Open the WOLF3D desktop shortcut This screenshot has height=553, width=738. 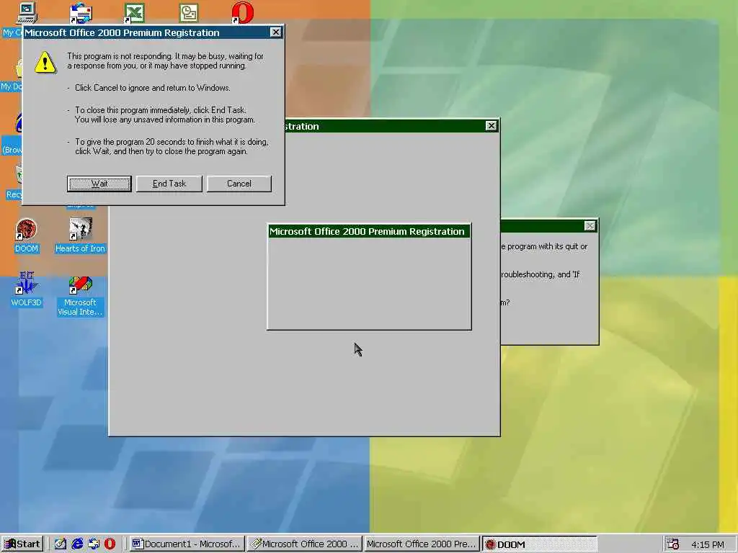(x=27, y=289)
